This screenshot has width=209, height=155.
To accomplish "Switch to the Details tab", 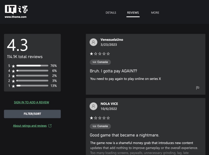I will tap(111, 13).
